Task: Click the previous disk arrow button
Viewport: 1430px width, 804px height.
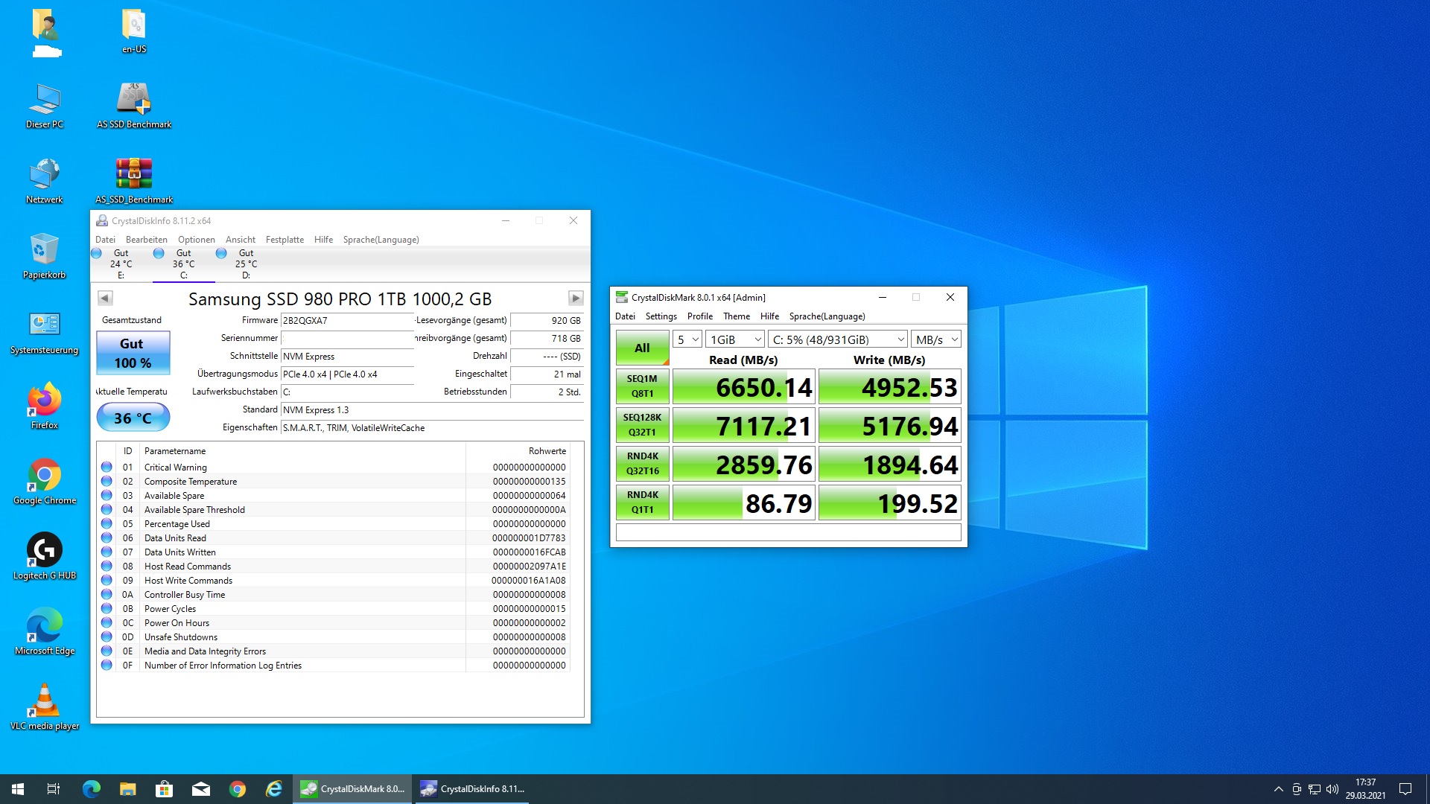Action: [105, 299]
